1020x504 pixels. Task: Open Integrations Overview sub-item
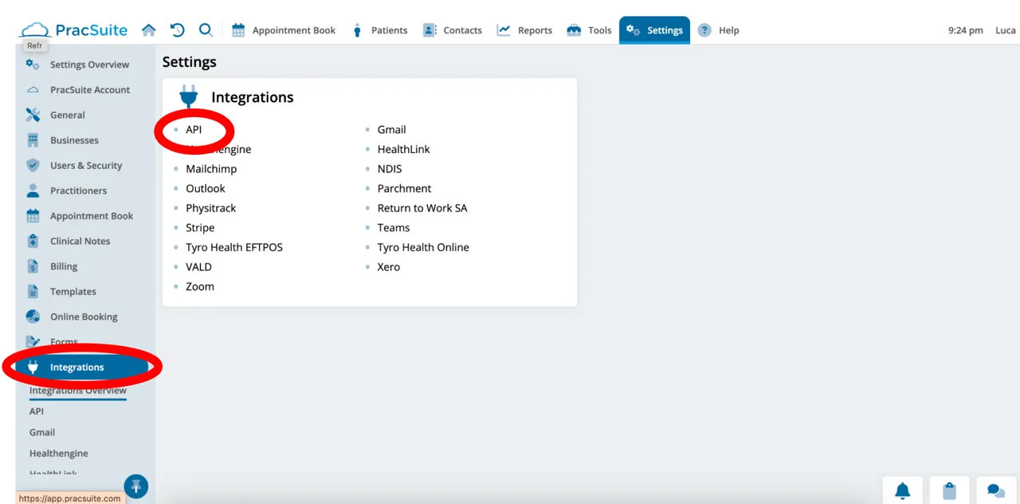pyautogui.click(x=78, y=391)
